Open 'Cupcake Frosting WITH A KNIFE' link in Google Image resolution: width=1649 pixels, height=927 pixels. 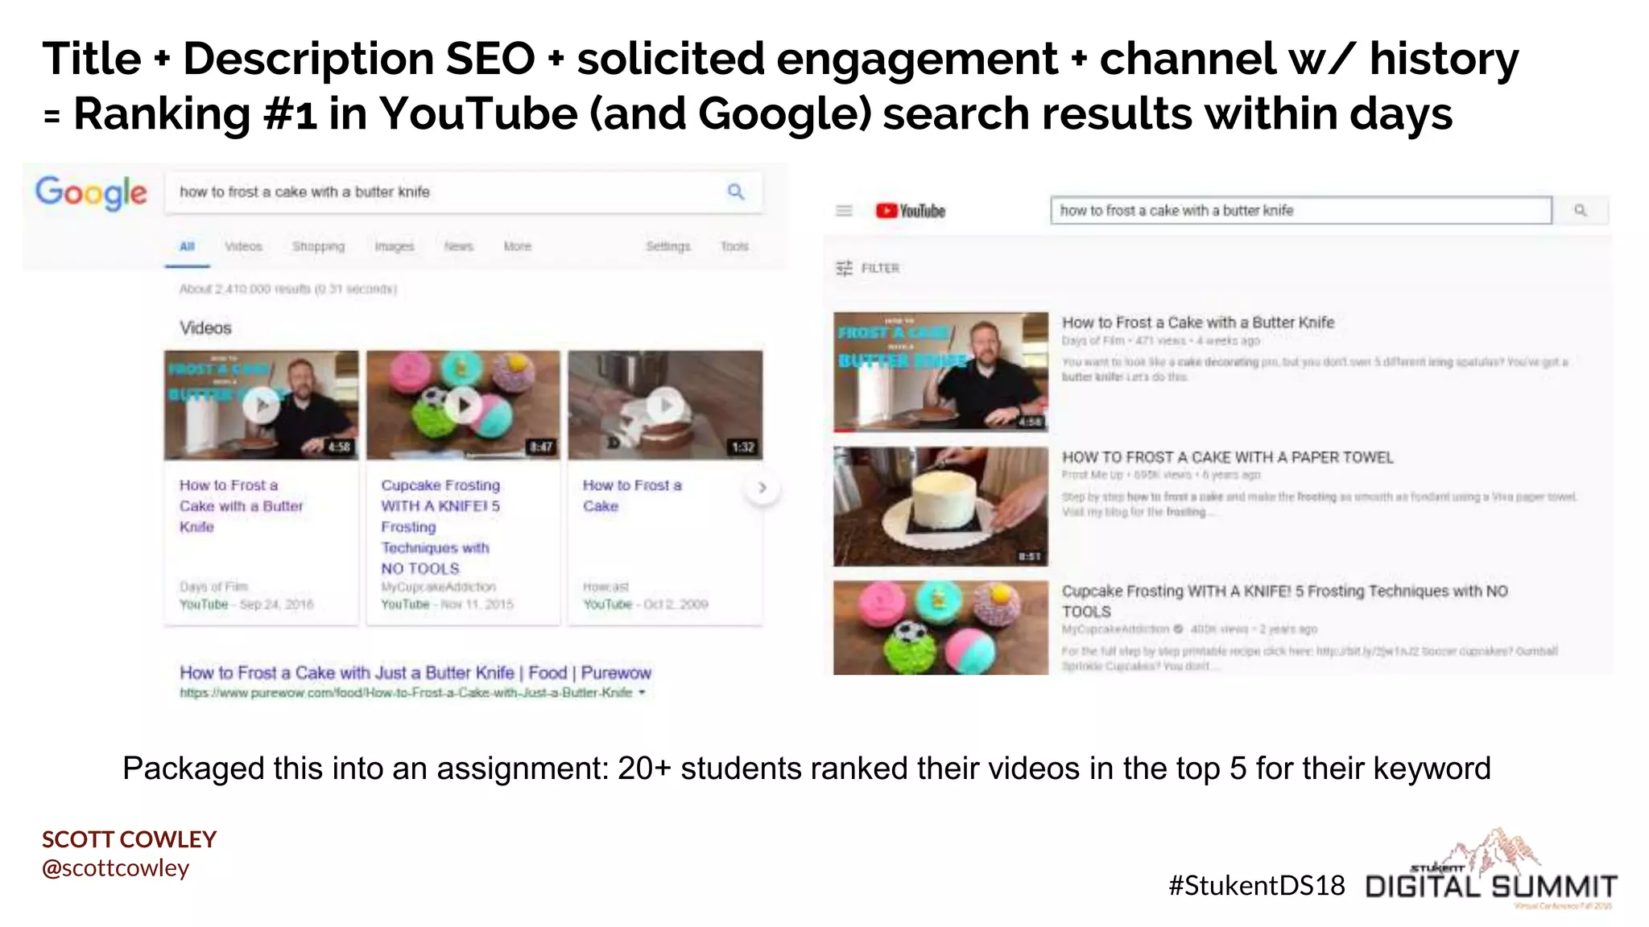point(440,527)
